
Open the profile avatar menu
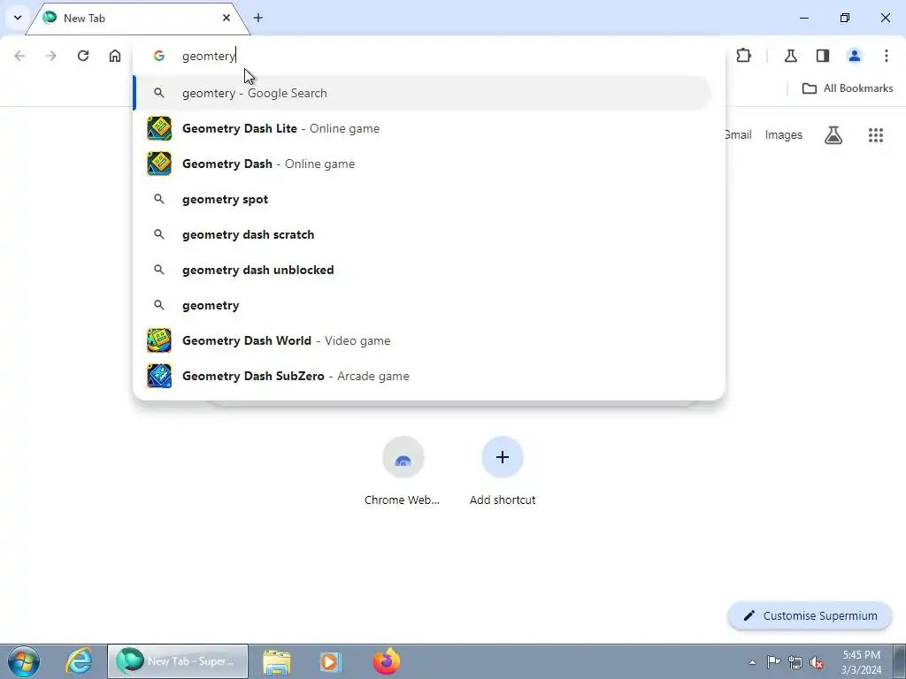tap(855, 56)
